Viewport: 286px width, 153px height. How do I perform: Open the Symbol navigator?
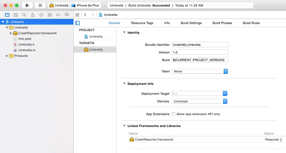coord(16,15)
